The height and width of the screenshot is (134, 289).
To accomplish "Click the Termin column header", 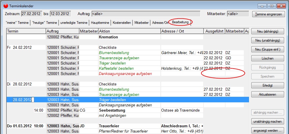I will pyautogui.click(x=26, y=31).
